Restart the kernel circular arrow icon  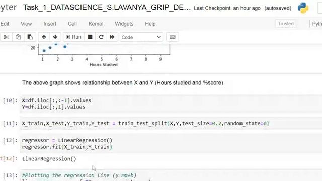[101, 37]
